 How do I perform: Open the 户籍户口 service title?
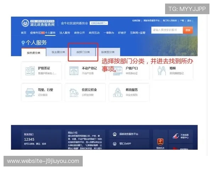(x=132, y=68)
